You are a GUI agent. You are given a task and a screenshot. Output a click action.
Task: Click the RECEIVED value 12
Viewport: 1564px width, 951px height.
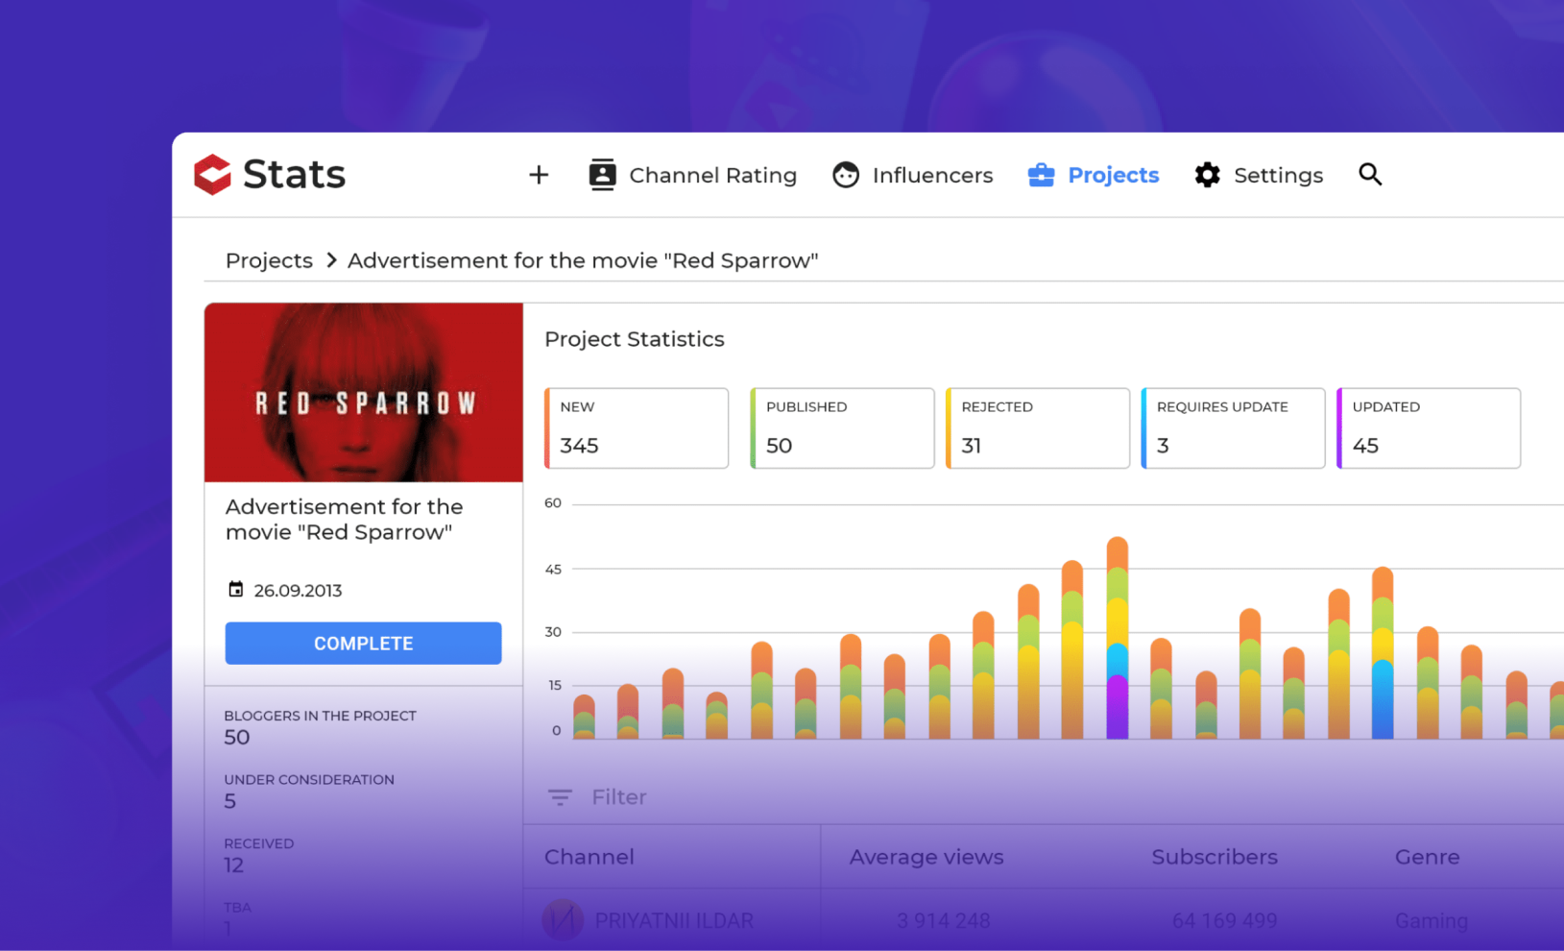[233, 865]
